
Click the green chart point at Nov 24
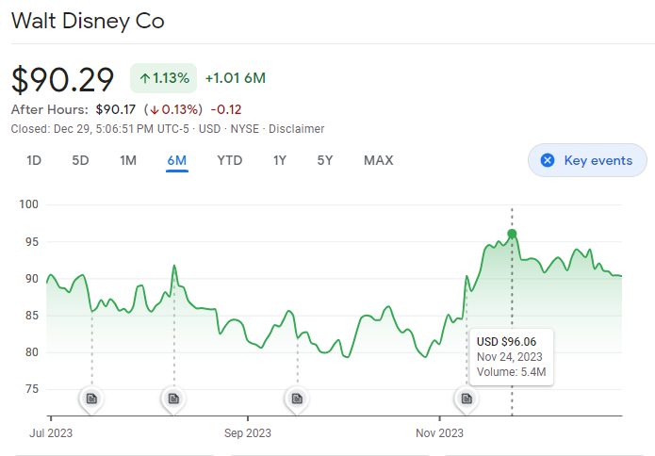pos(512,234)
